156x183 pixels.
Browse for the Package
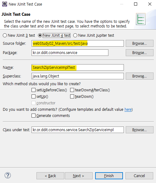[140, 53]
